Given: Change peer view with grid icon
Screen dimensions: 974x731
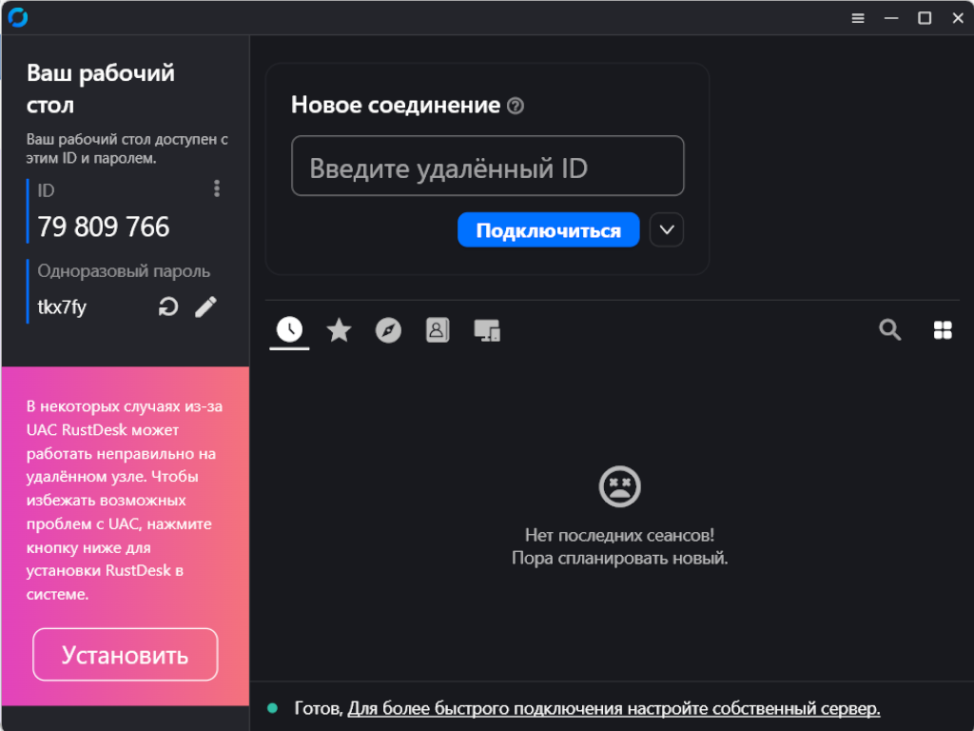Looking at the screenshot, I should (943, 330).
